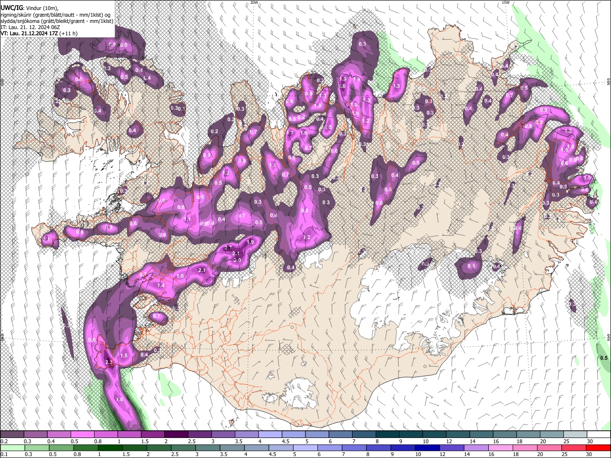Image resolution: width=611 pixels, height=458 pixels.
Task: Pick the very dark purple swatch between 2 and 2.5
Action: [176, 434]
